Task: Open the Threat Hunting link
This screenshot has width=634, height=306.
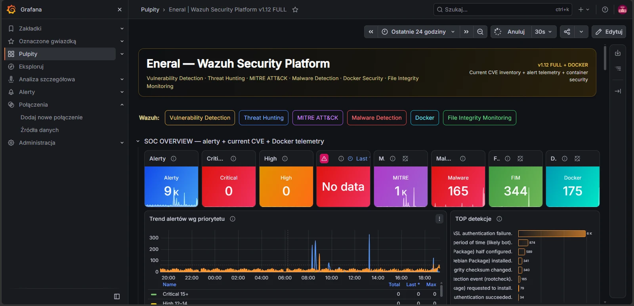Action: tap(264, 118)
